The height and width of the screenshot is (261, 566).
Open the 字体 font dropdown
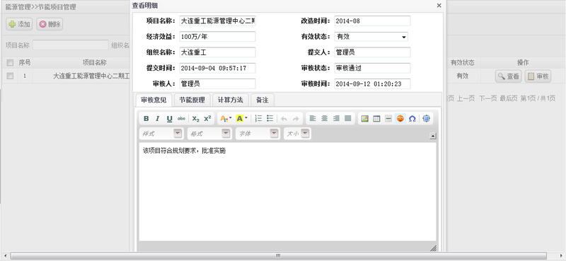(x=258, y=134)
